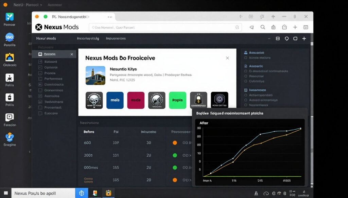Click the Before column header
The width and height of the screenshot is (348, 198).
pyautogui.click(x=89, y=132)
